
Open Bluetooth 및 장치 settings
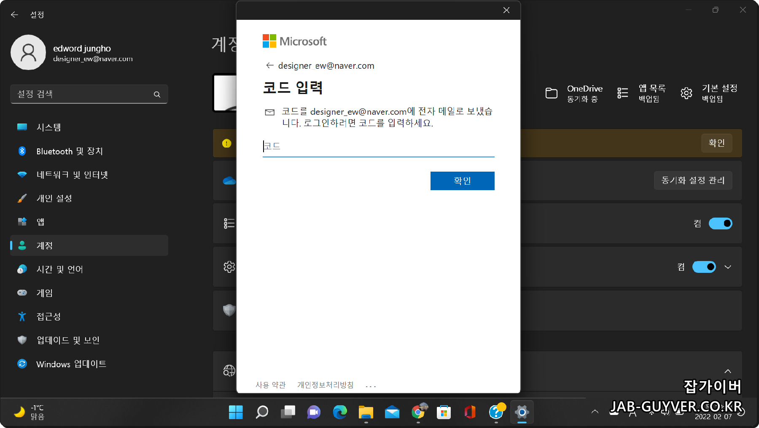pyautogui.click(x=89, y=151)
